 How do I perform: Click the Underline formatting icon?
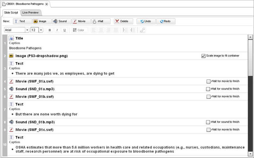(x=64, y=30)
